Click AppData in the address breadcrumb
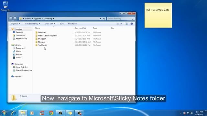This screenshot has width=207, height=116. (x=38, y=19)
